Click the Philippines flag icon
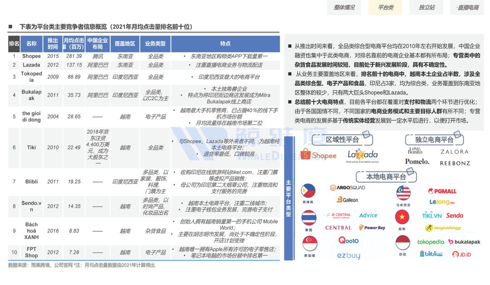The height and width of the screenshot is (285, 490). pos(308,191)
